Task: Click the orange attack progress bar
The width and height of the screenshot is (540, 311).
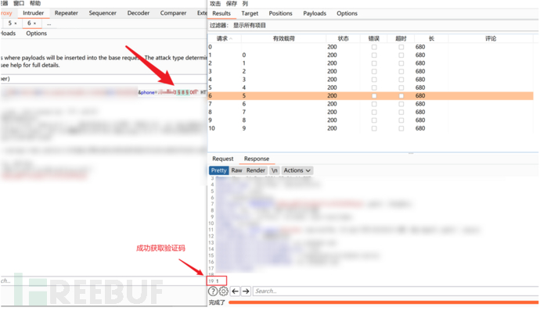Action: [383, 302]
